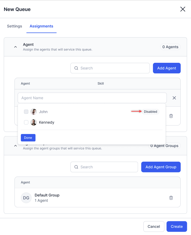Click the trash icon in the agent row

click(171, 116)
